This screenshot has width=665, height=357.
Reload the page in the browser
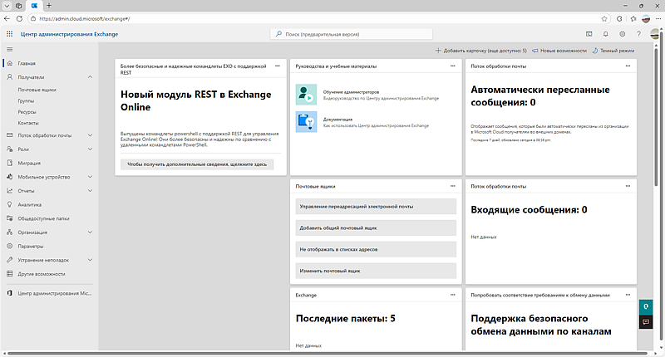coord(19,18)
